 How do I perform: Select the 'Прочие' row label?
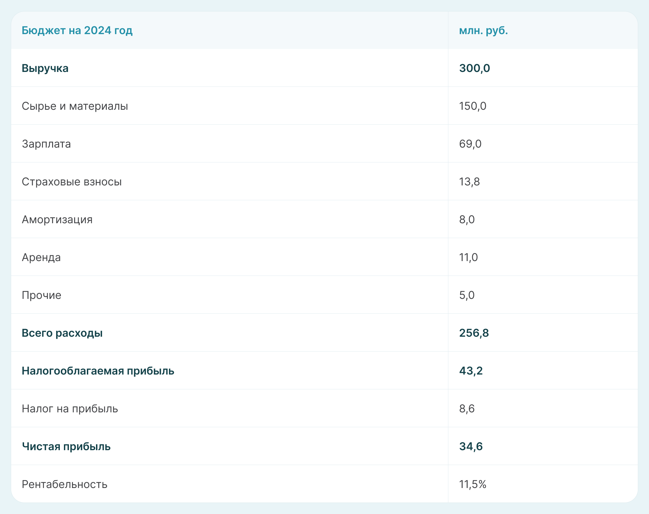[42, 295]
